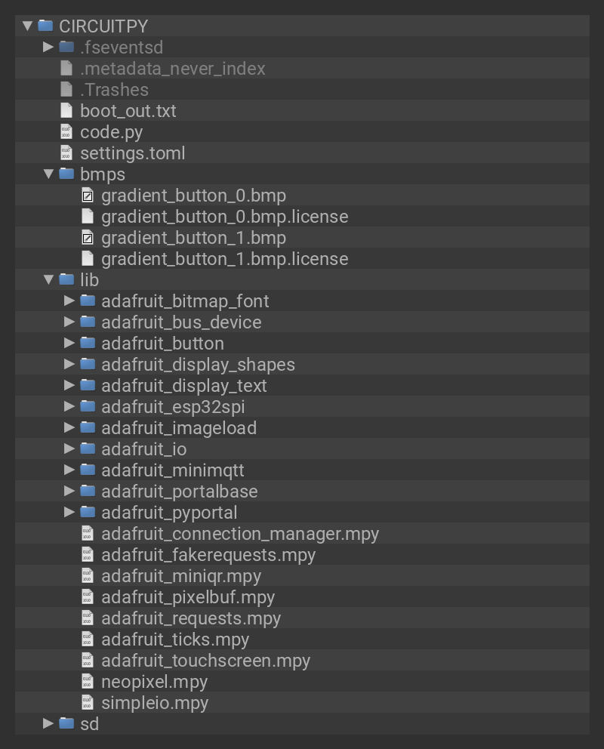Collapse the lib folder
Viewport: 604px width, 749px height.
[x=49, y=280]
